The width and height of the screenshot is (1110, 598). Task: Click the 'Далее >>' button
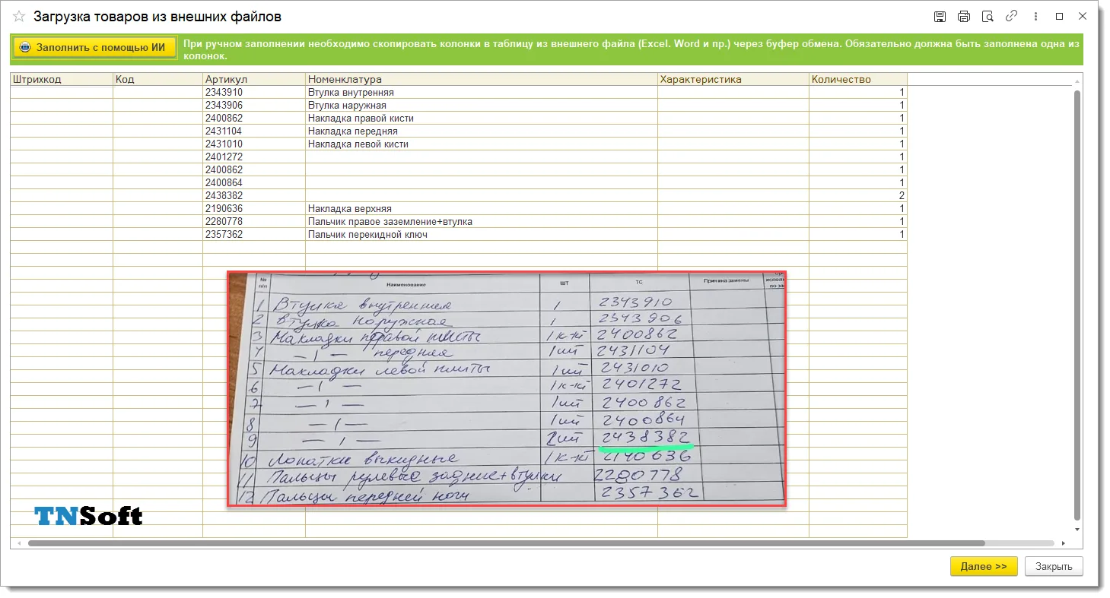point(984,566)
